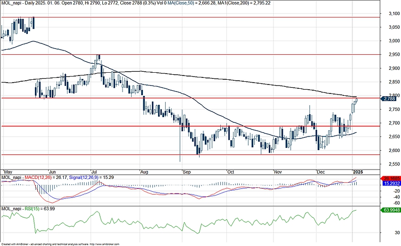The width and height of the screenshot is (401, 246).
Task: Click the MACD value tag 26.1685
Action: click(x=391, y=178)
